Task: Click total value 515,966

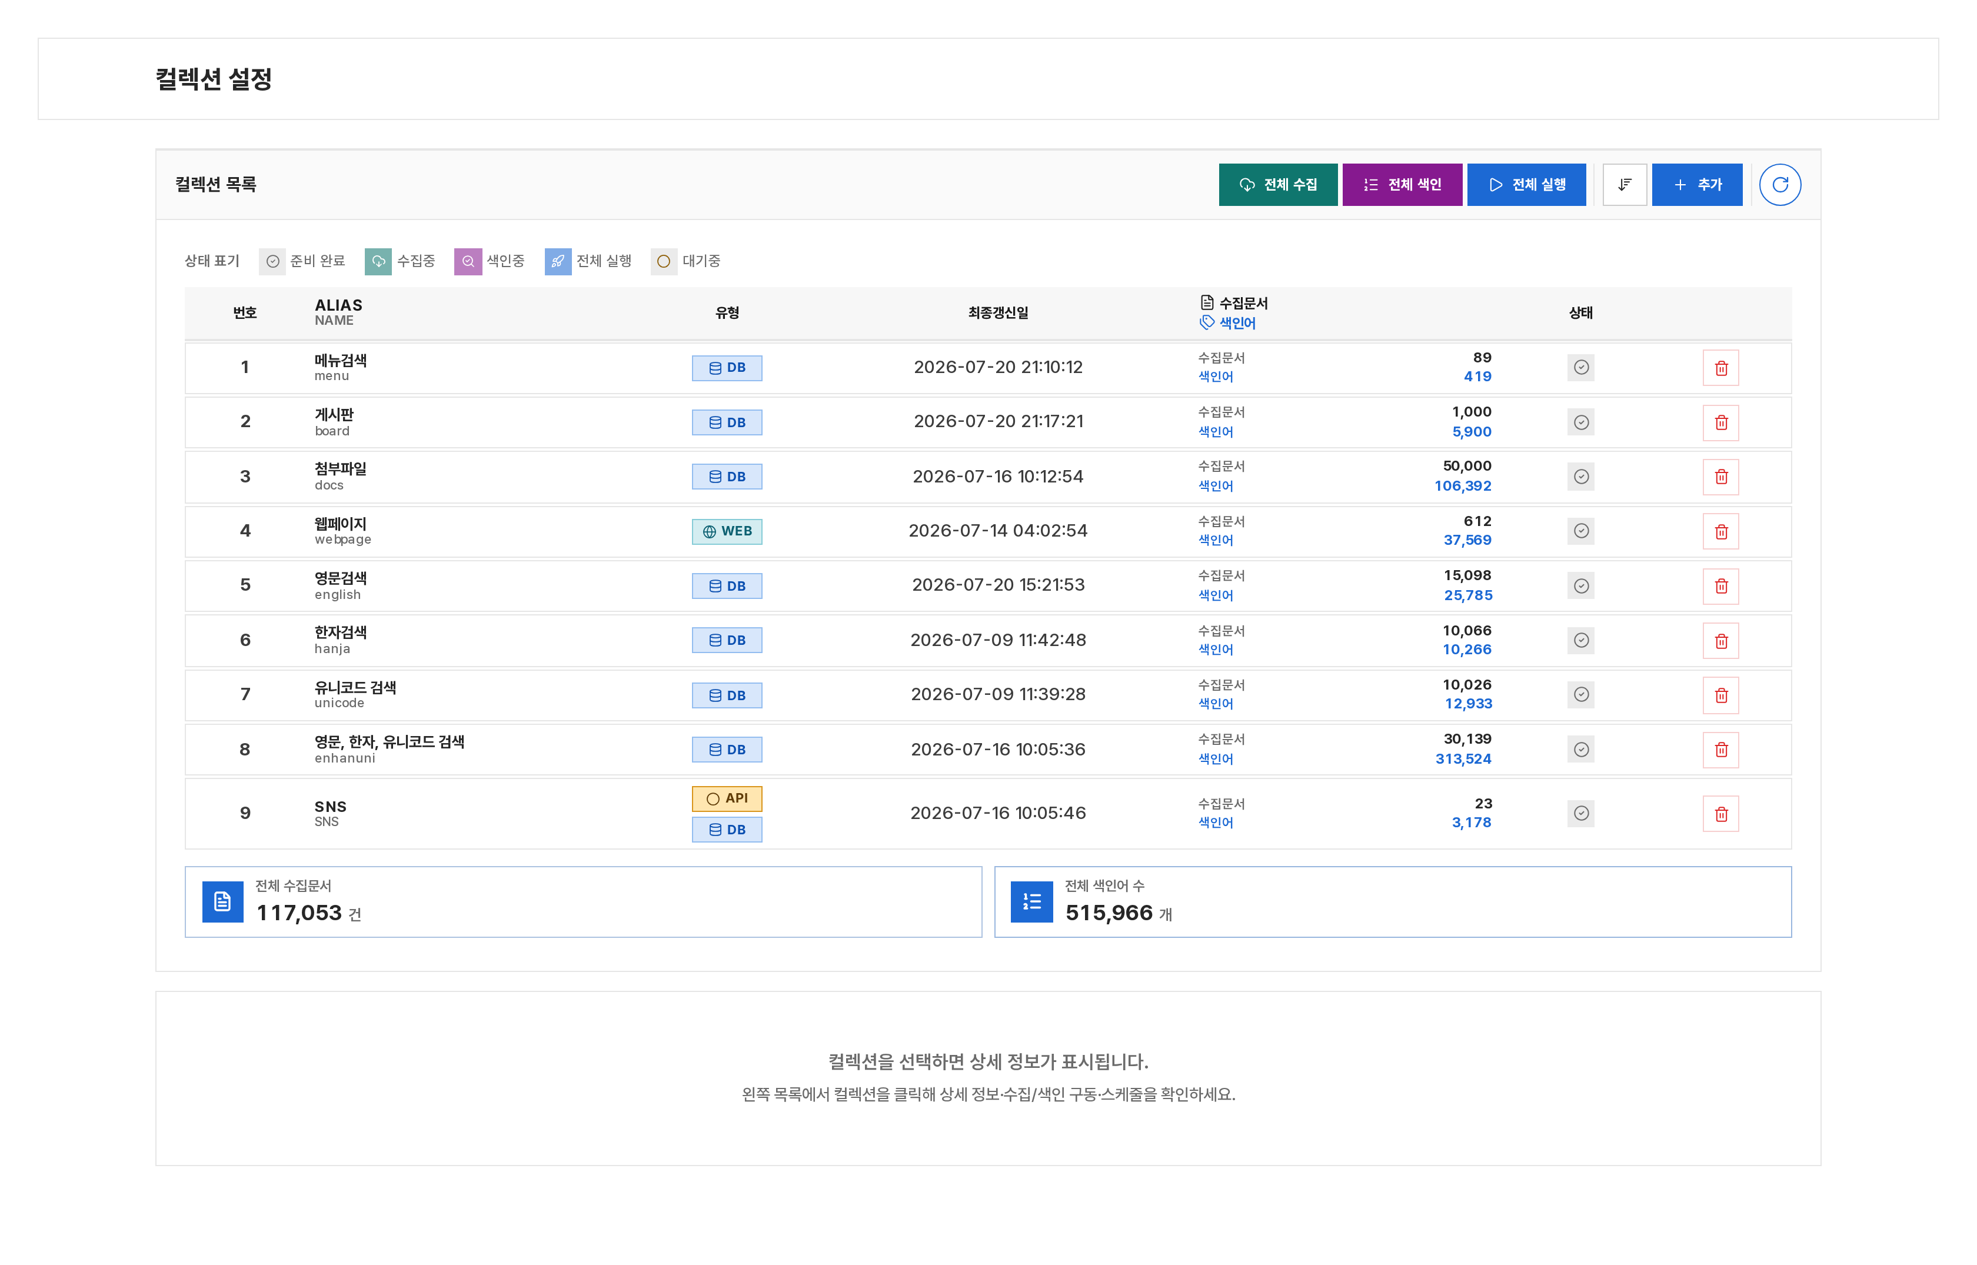Action: [1109, 913]
